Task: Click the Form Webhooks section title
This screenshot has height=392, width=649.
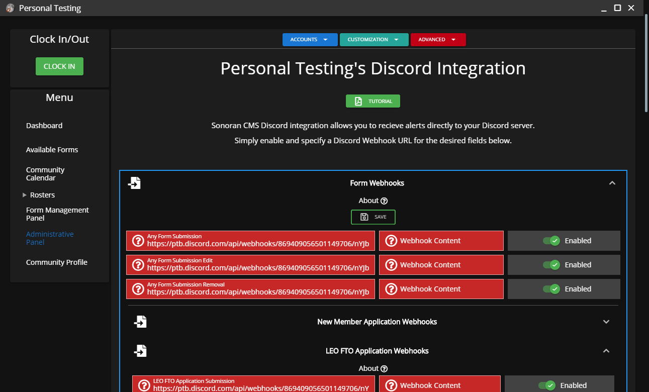Action: (377, 183)
